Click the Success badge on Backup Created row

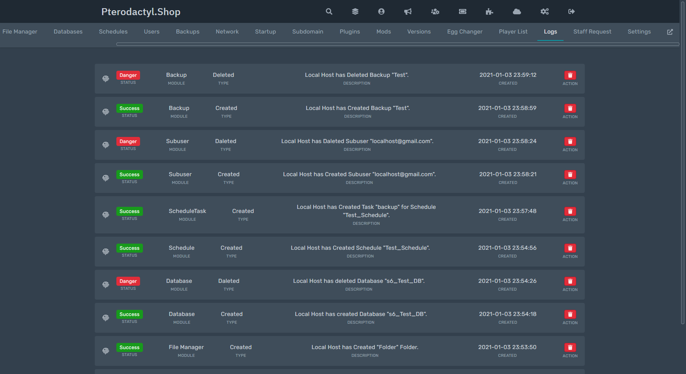(x=129, y=108)
